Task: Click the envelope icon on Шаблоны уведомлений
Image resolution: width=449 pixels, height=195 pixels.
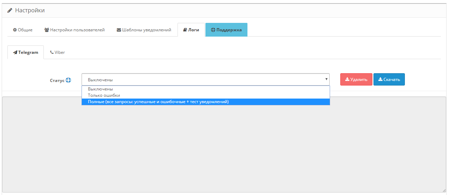Action: point(119,30)
